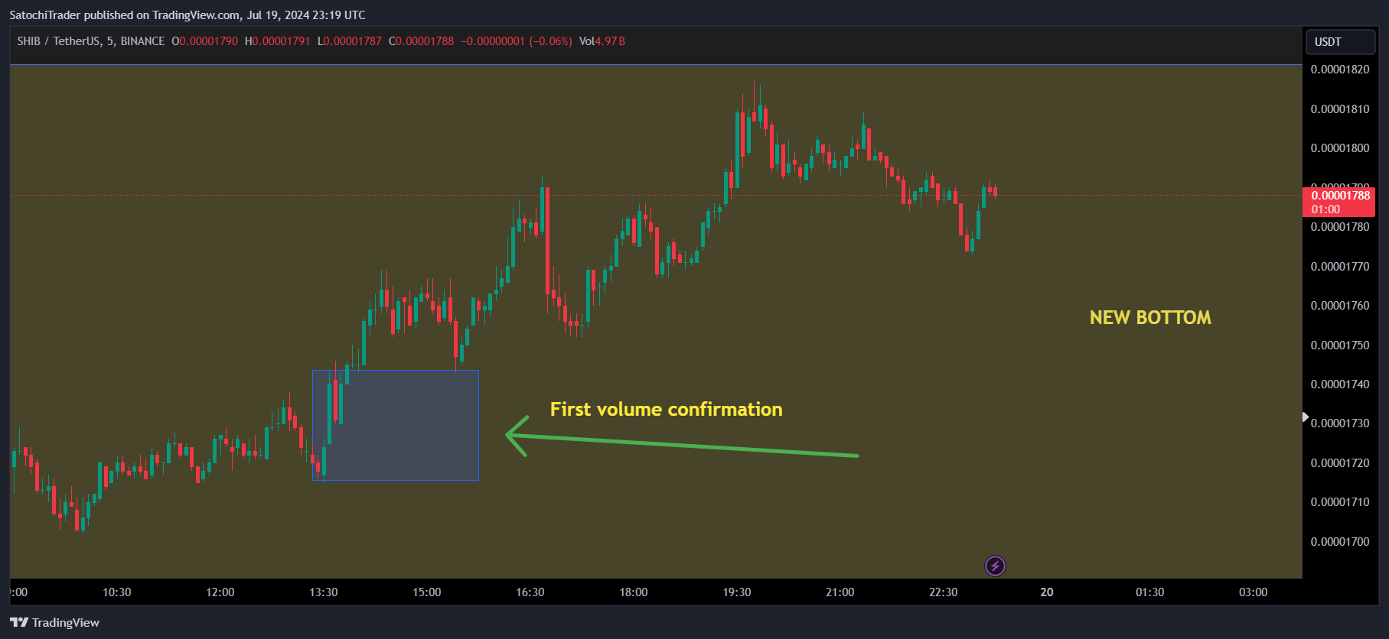Click the 0.00001730 price axis label
This screenshot has width=1389, height=639.
(1340, 423)
